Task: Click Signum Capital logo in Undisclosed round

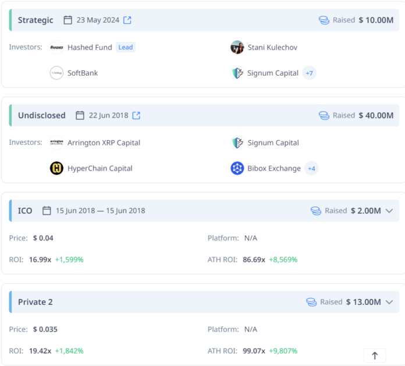Action: (237, 143)
